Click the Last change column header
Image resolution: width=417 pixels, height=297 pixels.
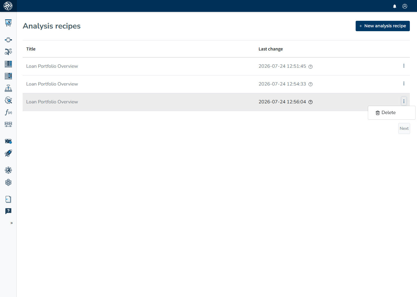point(271,49)
